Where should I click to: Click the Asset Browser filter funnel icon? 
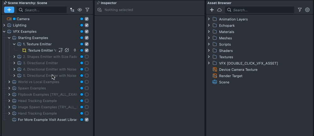tap(299, 10)
